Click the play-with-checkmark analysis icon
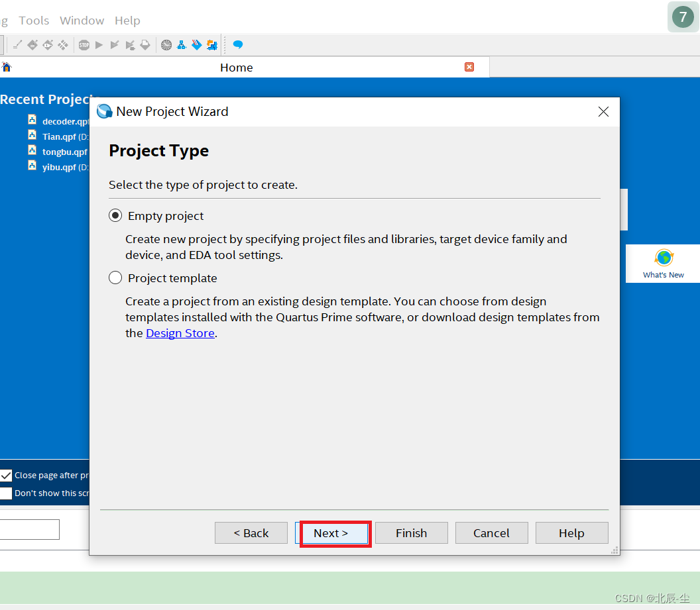The image size is (700, 610). point(115,44)
